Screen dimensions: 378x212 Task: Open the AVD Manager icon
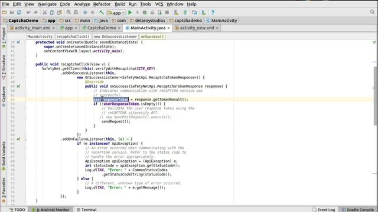(x=176, y=12)
